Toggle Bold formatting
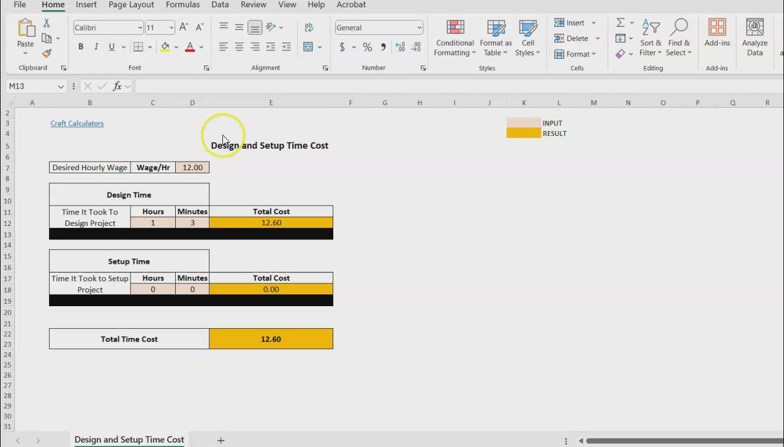Image resolution: width=784 pixels, height=447 pixels. (x=81, y=47)
